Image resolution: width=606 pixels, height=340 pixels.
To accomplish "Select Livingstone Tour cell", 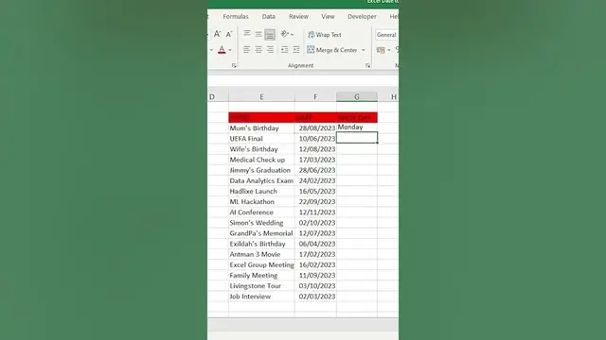I will pos(261,285).
